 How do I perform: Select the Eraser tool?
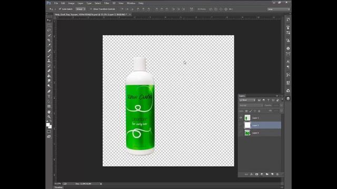point(49,71)
